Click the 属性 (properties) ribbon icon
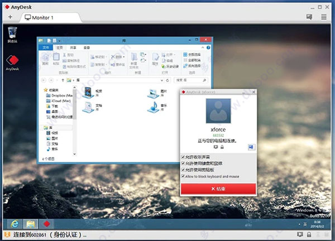Screen dimensions: 335x241 155,59
